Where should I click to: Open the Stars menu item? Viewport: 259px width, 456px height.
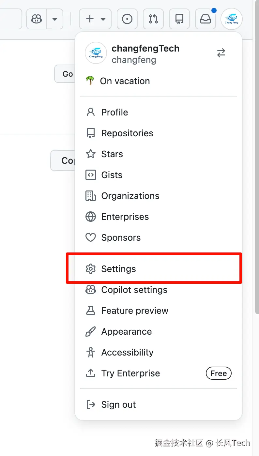coord(112,154)
